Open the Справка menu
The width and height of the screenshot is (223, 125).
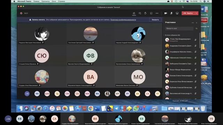coord(61,1)
